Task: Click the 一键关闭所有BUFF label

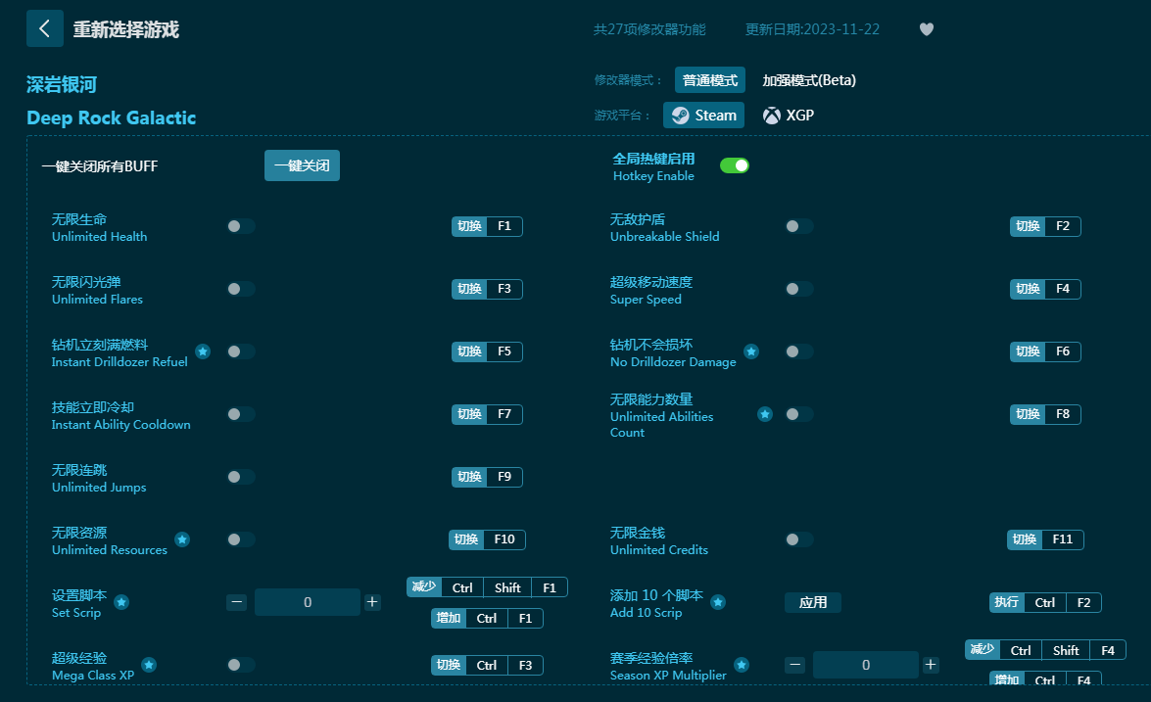Action: (100, 166)
